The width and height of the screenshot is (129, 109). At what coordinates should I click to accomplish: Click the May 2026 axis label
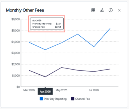61,90
